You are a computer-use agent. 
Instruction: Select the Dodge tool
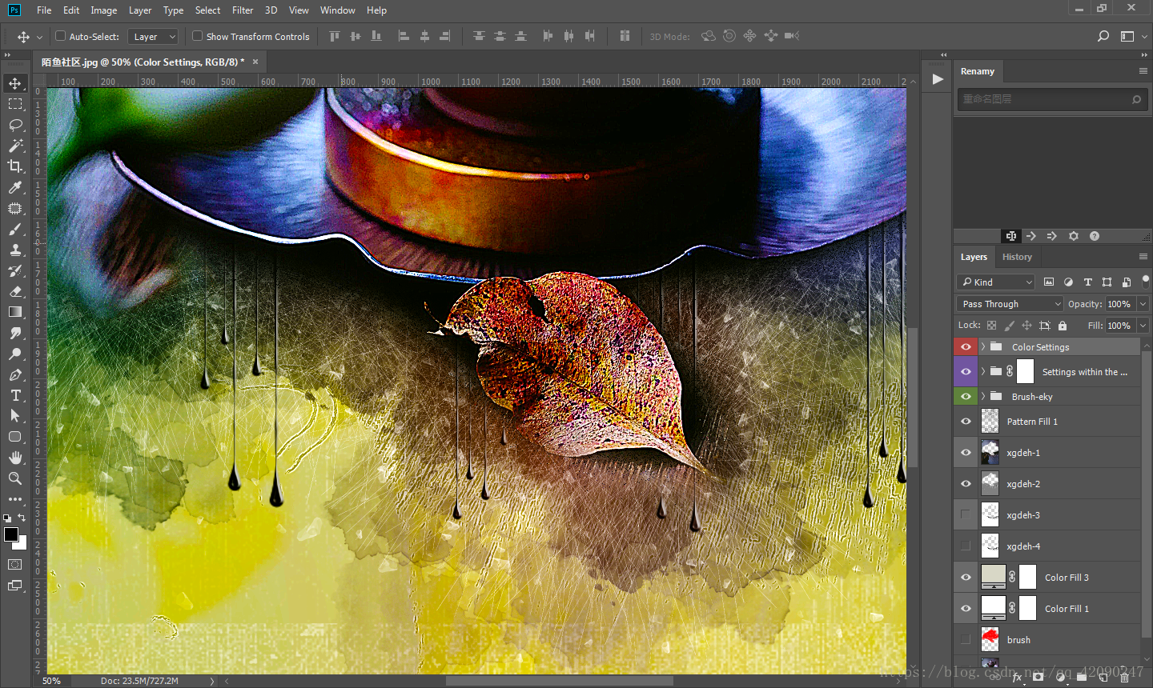15,354
